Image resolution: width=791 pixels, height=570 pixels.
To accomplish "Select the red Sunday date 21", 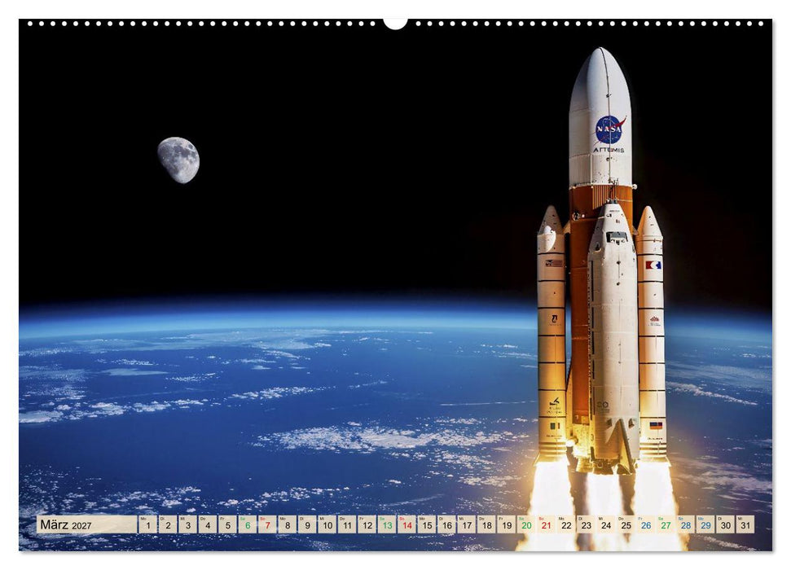I will pyautogui.click(x=547, y=524).
